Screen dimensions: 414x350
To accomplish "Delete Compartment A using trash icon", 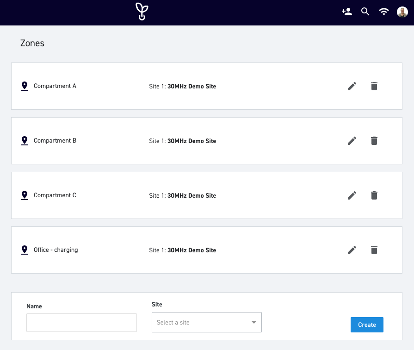I will (x=374, y=86).
